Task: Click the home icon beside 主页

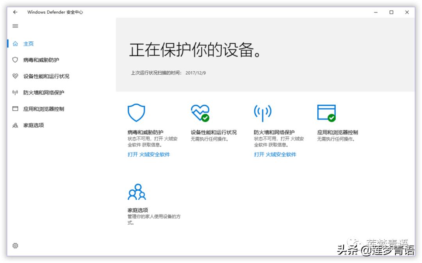Action: pyautogui.click(x=15, y=44)
